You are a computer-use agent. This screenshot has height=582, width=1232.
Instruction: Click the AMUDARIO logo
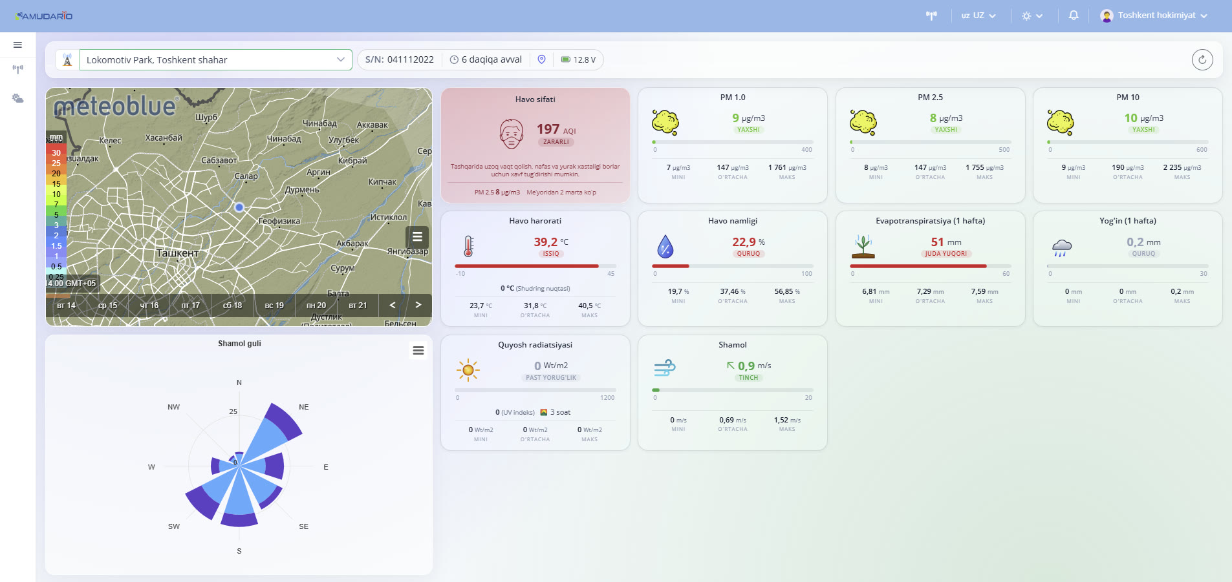pyautogui.click(x=44, y=16)
